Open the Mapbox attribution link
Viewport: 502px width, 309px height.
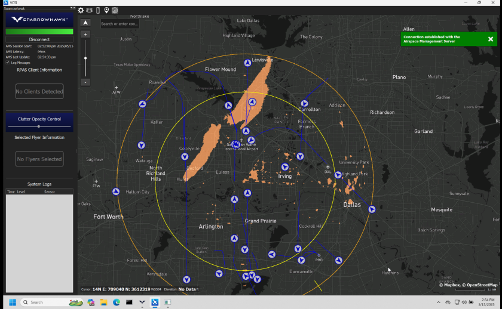[451, 285]
